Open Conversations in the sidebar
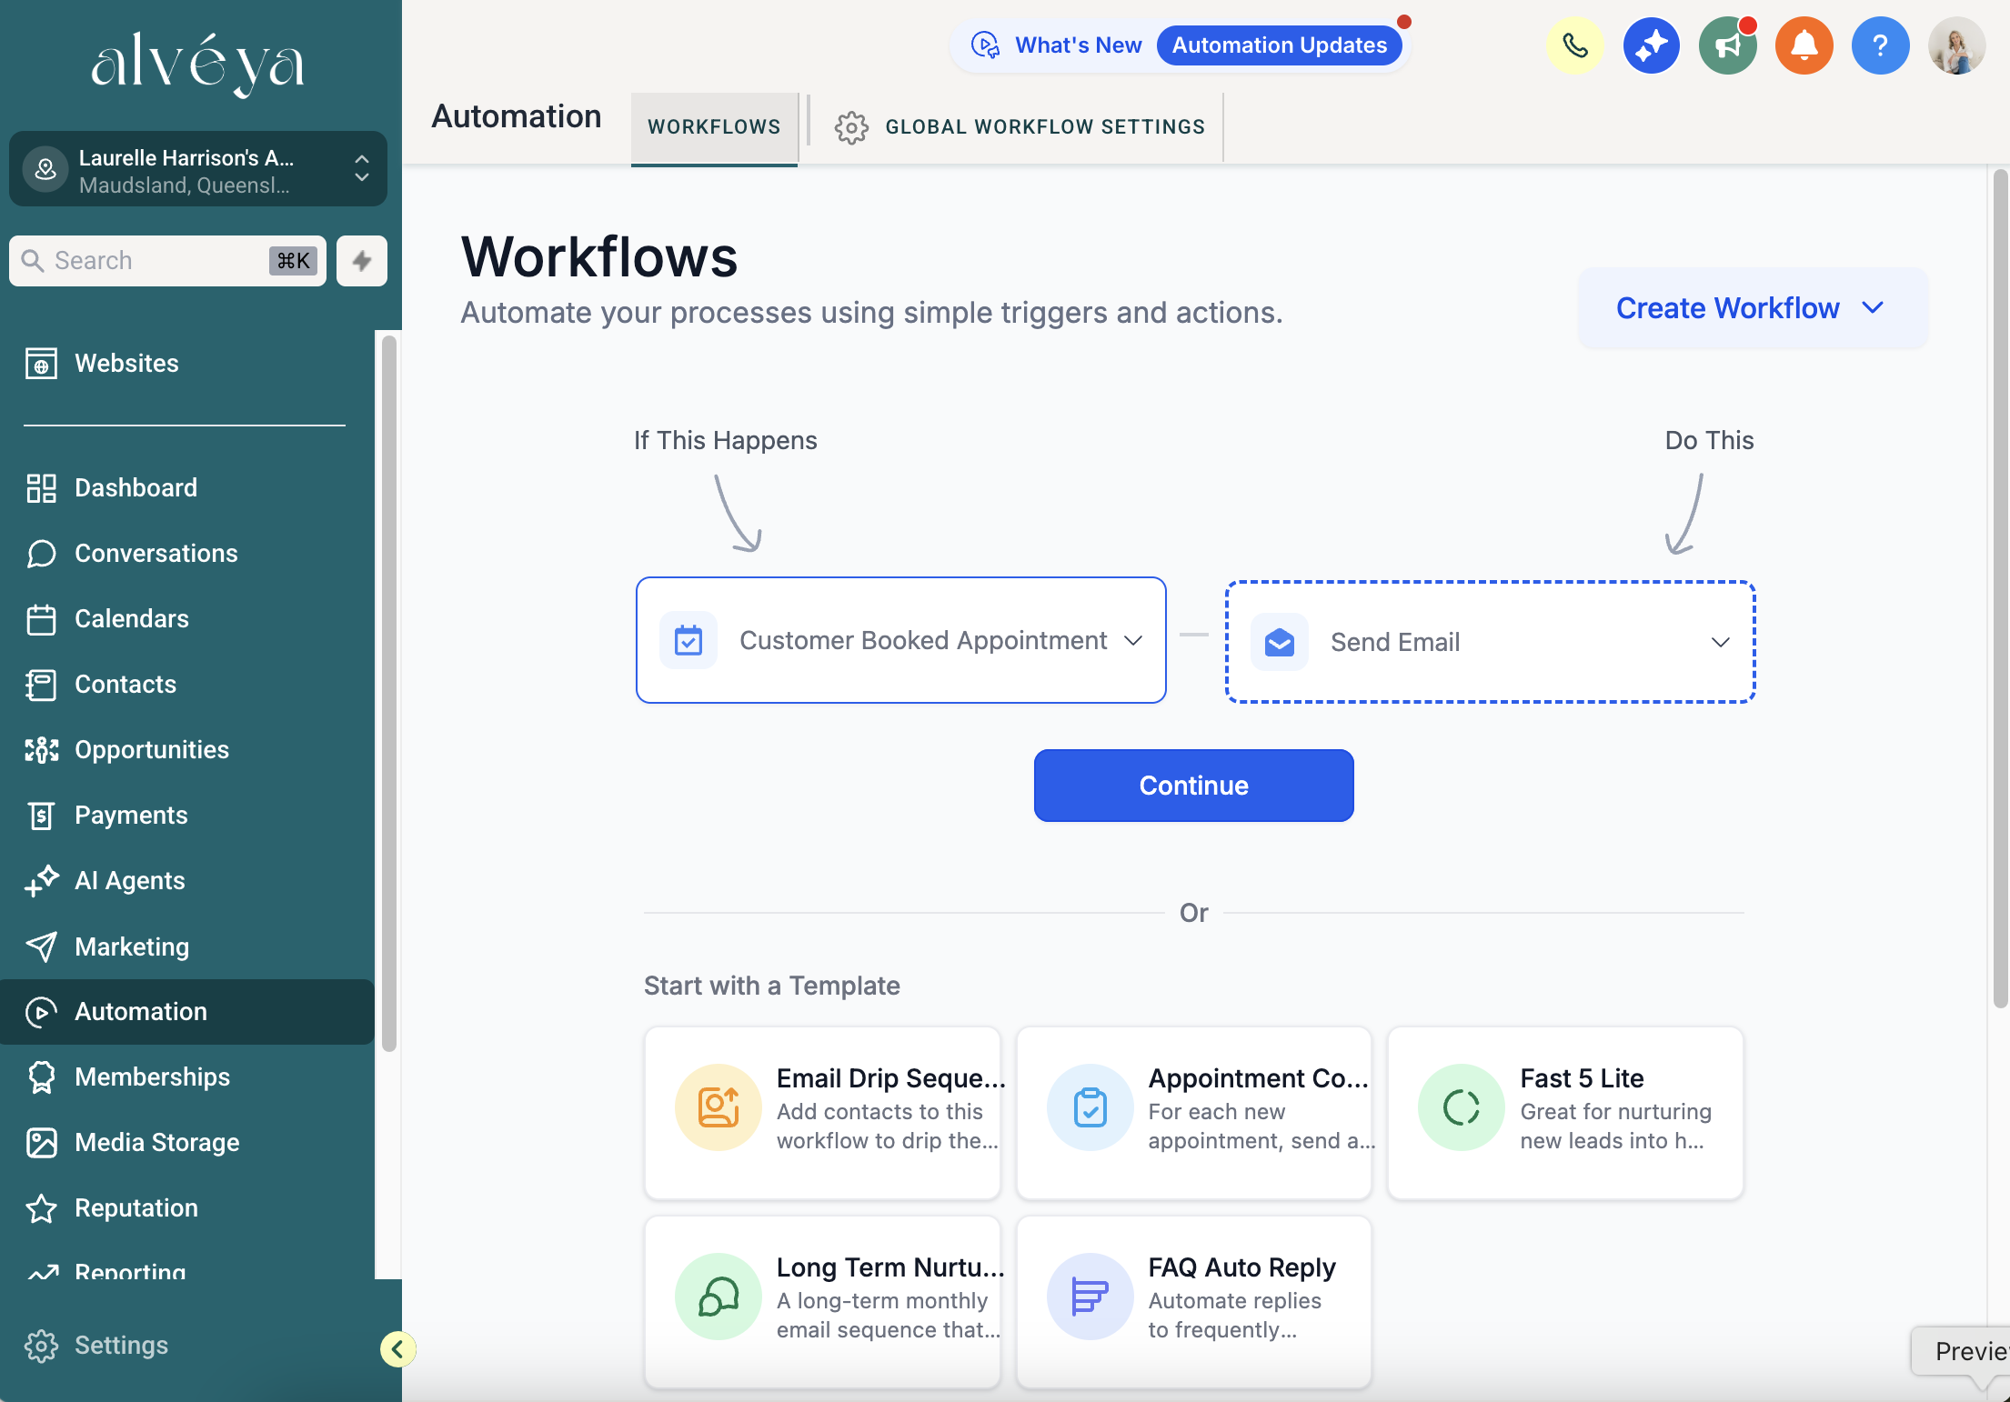 click(x=187, y=554)
